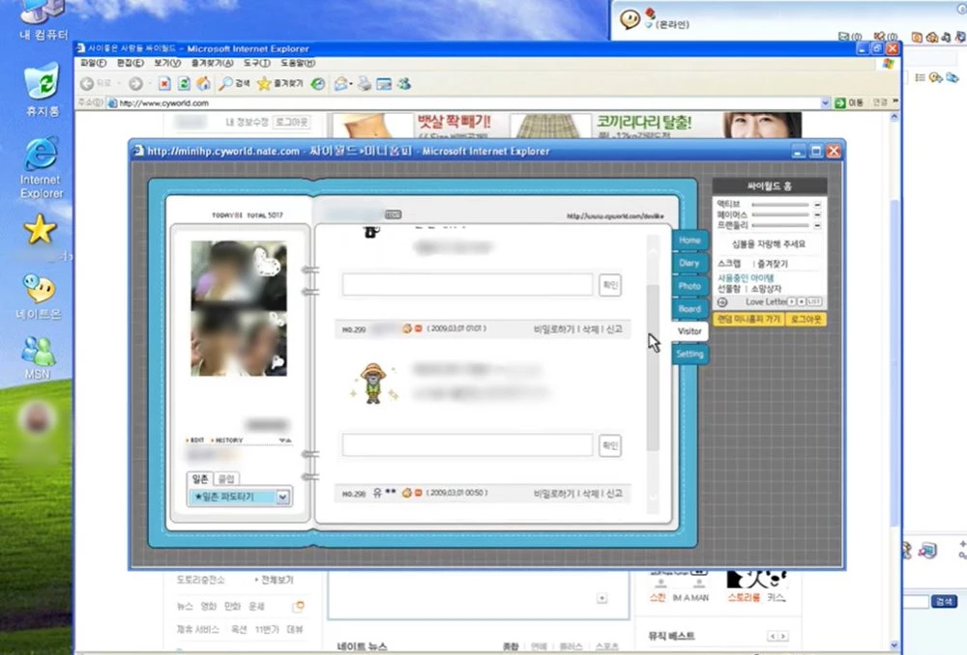
Task: Select 클럽 tab in profile panel
Action: [x=226, y=479]
